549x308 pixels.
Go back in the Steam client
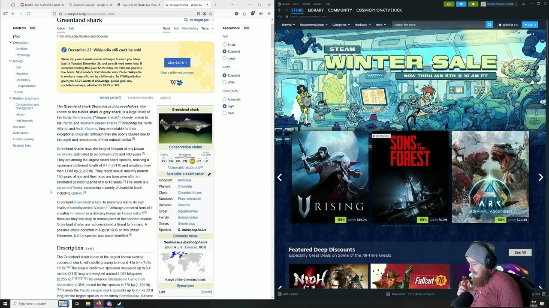[280, 10]
